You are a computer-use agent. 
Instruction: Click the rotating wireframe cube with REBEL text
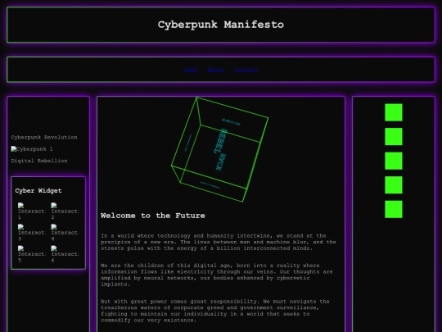(220, 149)
